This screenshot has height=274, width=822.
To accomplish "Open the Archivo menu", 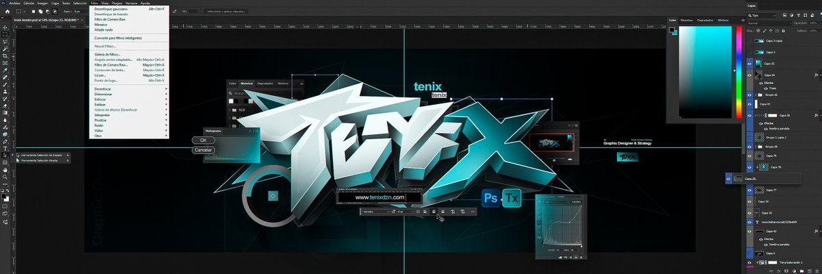I will pos(14,3).
